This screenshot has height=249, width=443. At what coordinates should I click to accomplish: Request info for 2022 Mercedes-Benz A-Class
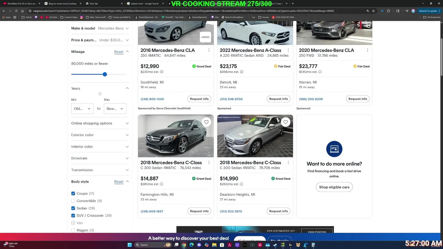click(279, 99)
